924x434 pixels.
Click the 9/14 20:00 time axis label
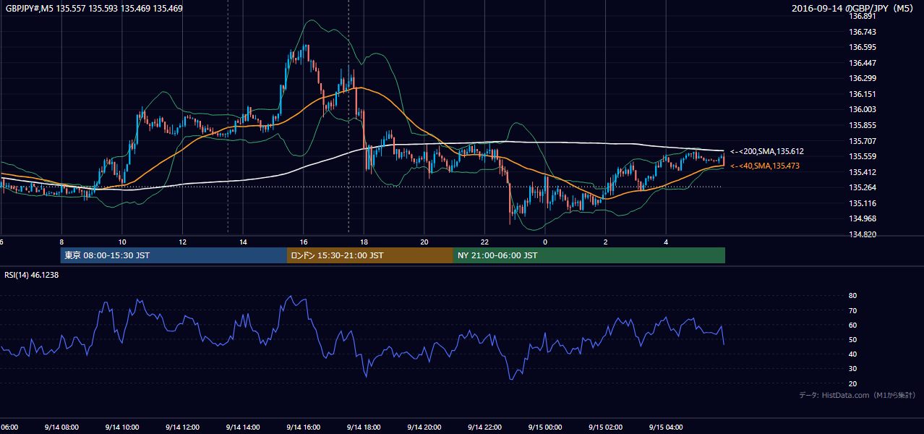[x=424, y=427]
